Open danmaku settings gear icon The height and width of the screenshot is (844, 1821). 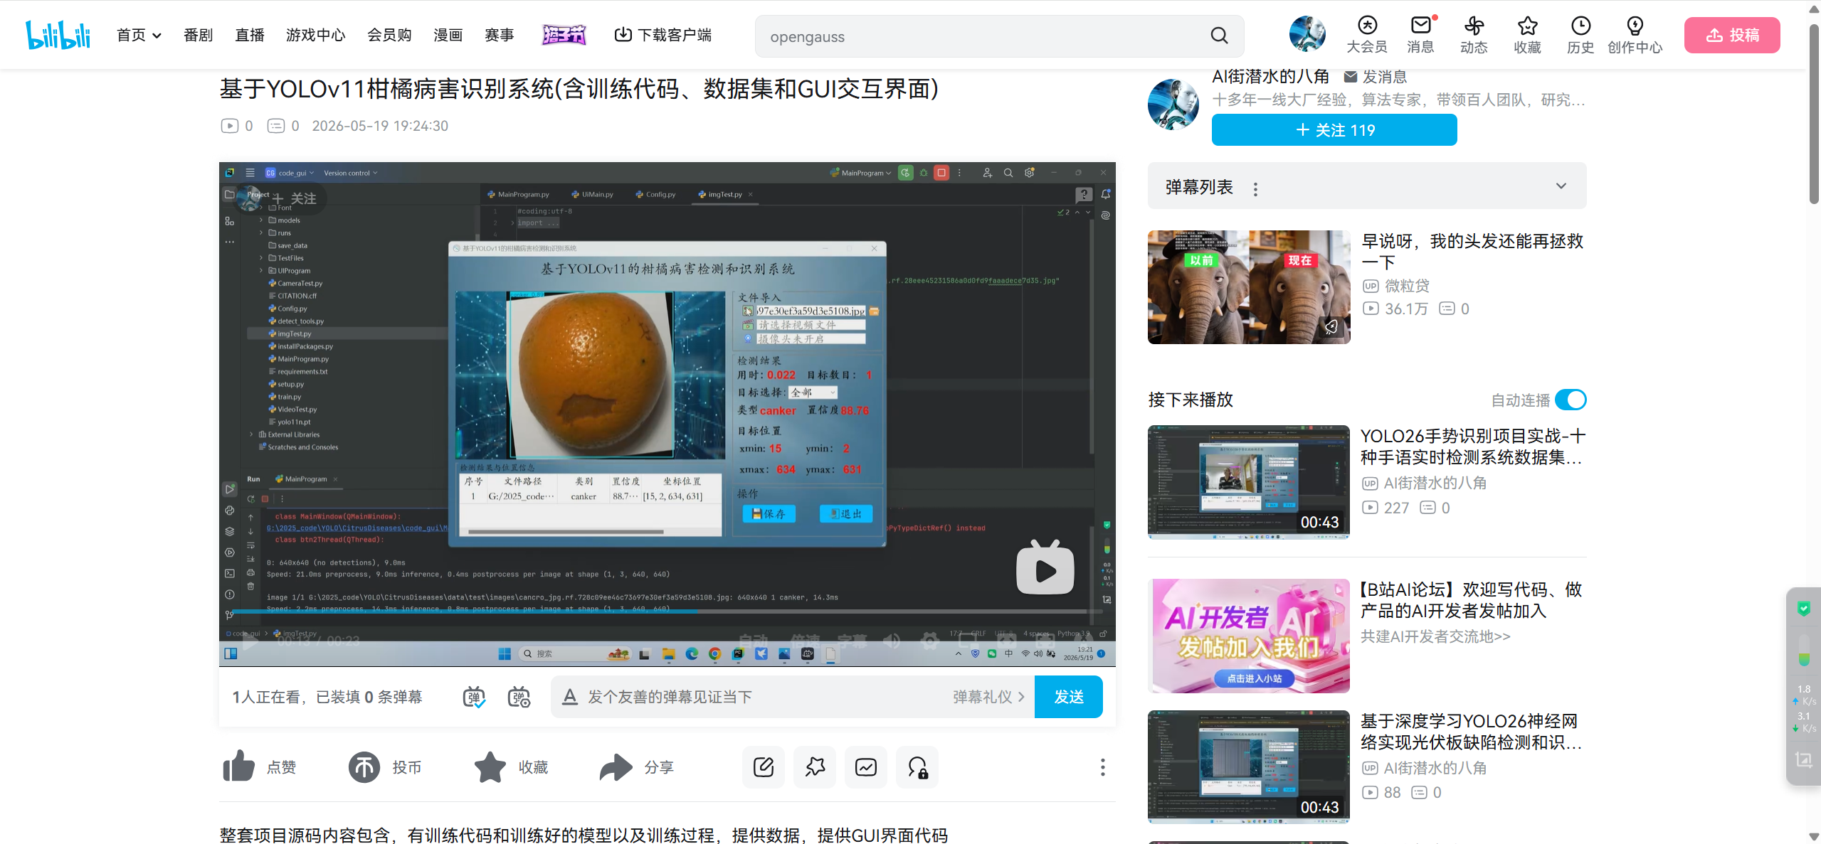tap(519, 697)
